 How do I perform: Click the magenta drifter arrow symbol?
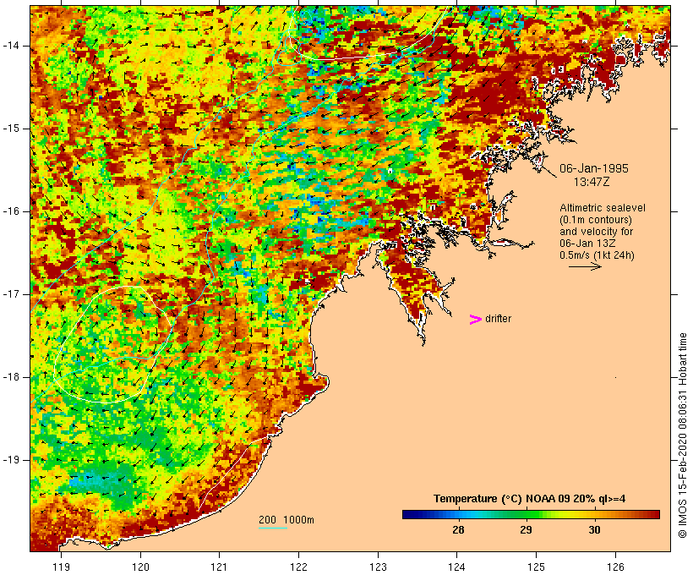point(476,320)
